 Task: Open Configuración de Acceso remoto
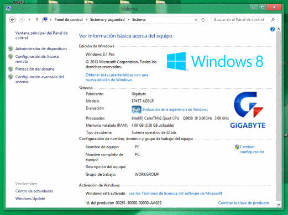pos(37,59)
